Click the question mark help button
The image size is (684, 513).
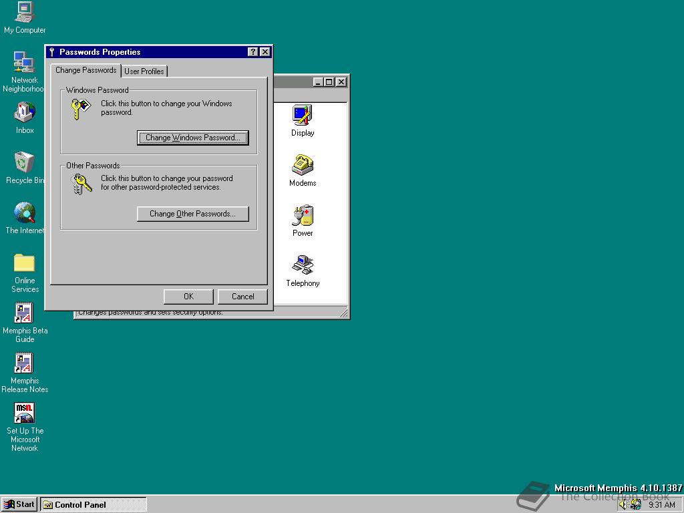[253, 52]
